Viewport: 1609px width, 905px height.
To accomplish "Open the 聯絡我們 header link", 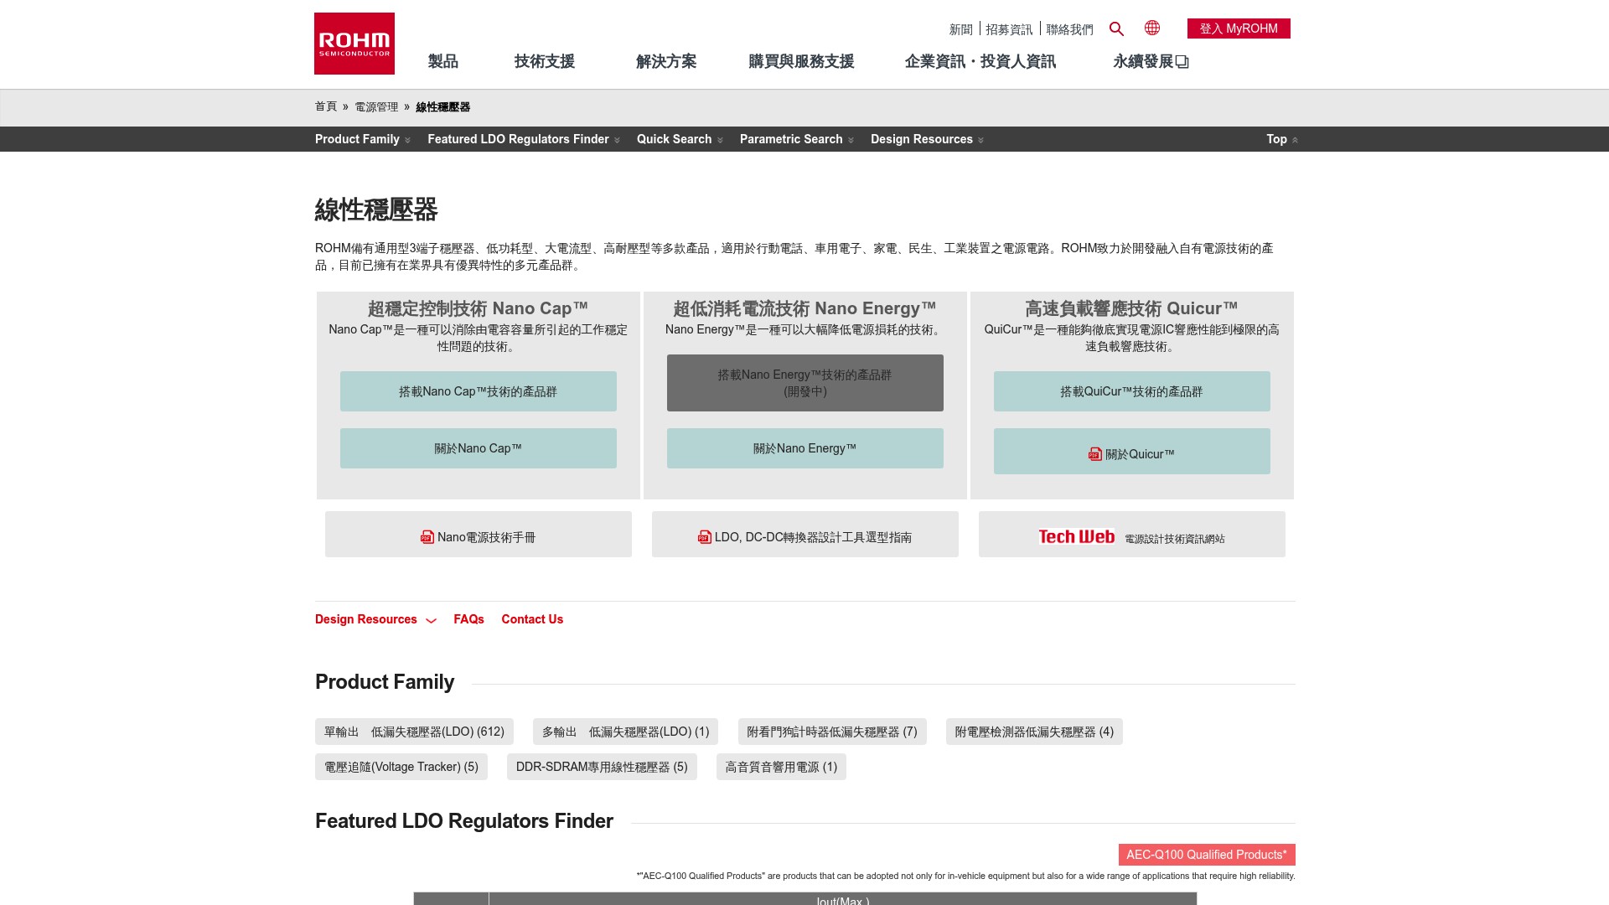I will pyautogui.click(x=1069, y=29).
